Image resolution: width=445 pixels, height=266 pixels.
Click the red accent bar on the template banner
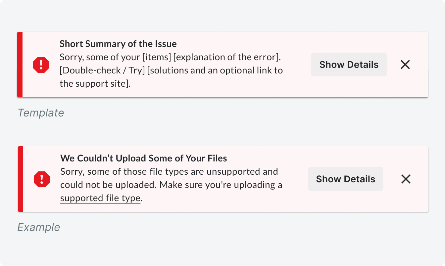pyautogui.click(x=20, y=65)
